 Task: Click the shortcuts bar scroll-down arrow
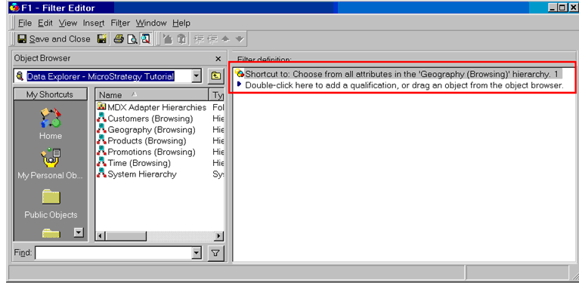[79, 232]
